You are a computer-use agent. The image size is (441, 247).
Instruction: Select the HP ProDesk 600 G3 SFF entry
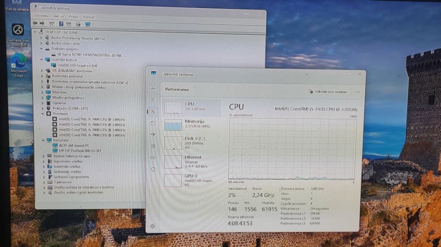80,150
